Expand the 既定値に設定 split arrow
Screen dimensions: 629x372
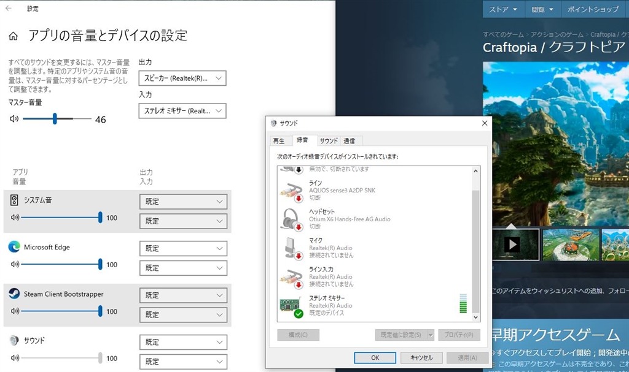[x=431, y=335]
